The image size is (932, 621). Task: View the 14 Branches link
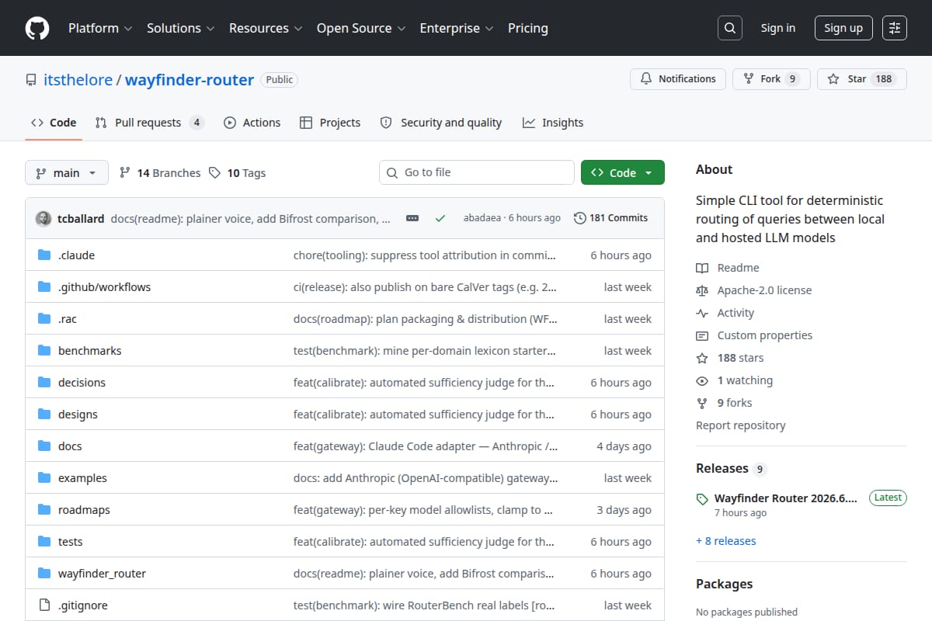point(160,173)
